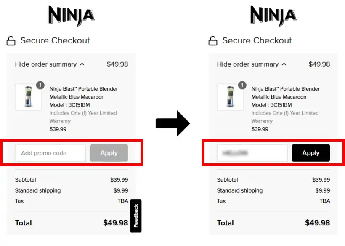Image resolution: width=345 pixels, height=246 pixels.
Task: Click the large black arrow between the panels
Action: tap(173, 123)
